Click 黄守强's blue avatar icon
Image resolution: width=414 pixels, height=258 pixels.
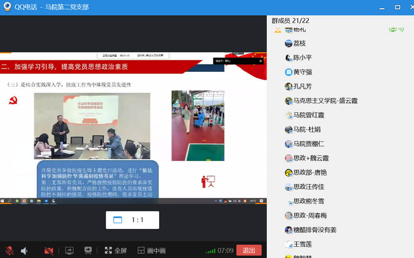(288, 72)
